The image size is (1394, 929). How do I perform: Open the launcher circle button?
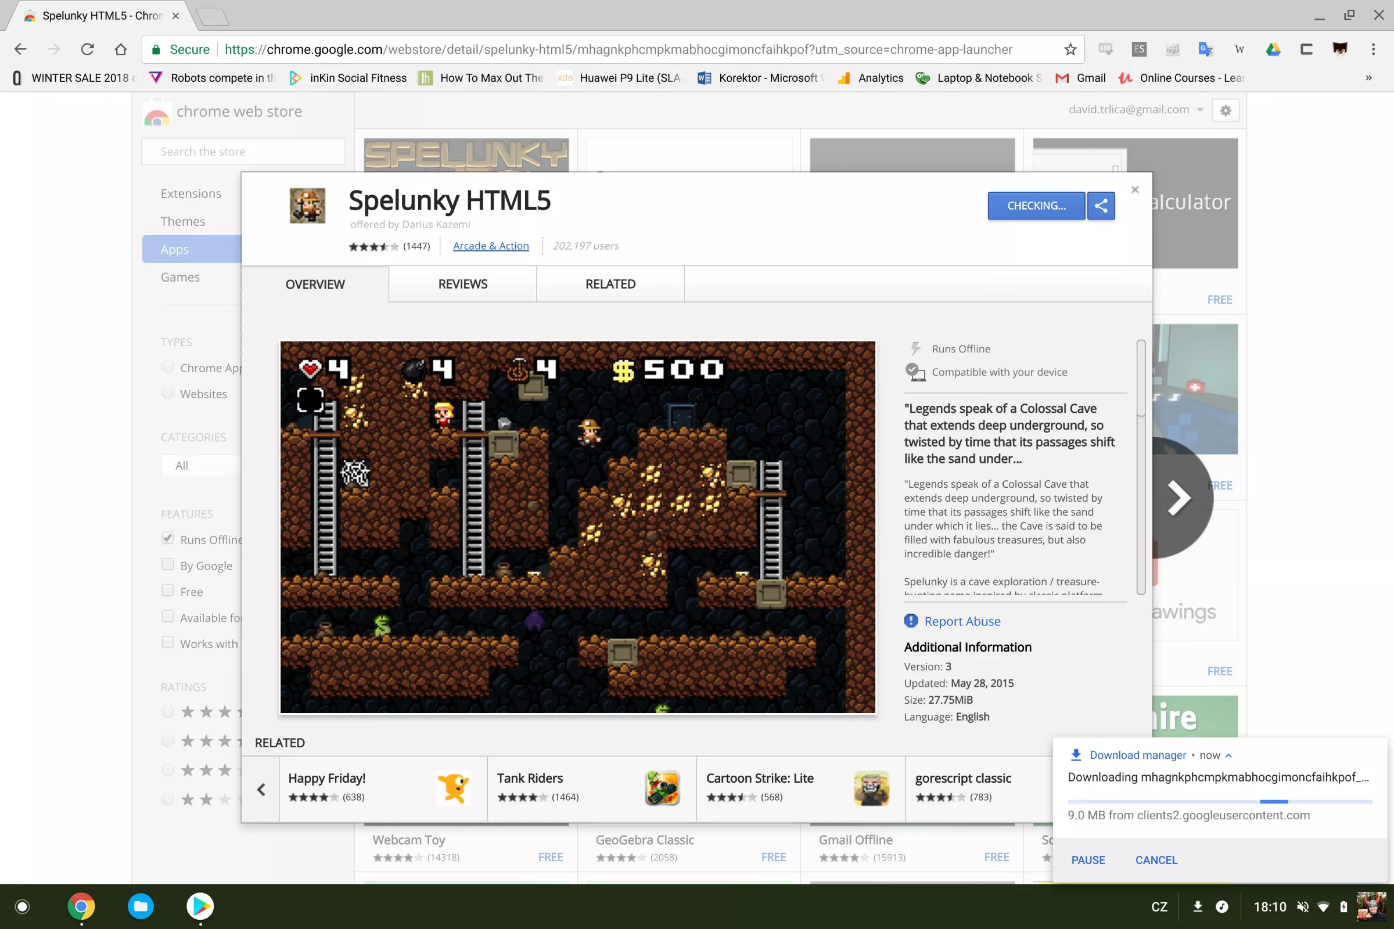click(22, 906)
